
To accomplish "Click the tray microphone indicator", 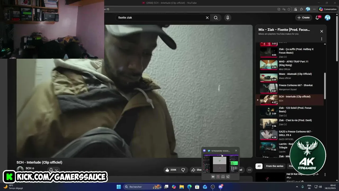I will pyautogui.click(x=302, y=187).
